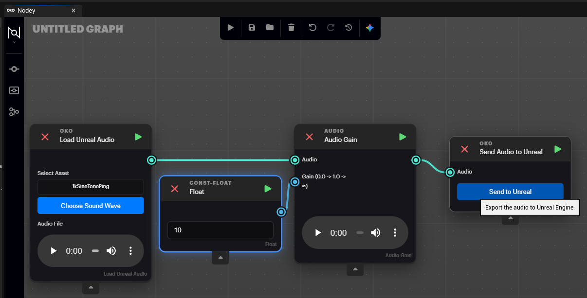Remove the Send Audio to Unreal node
This screenshot has width=587, height=298.
click(x=464, y=149)
